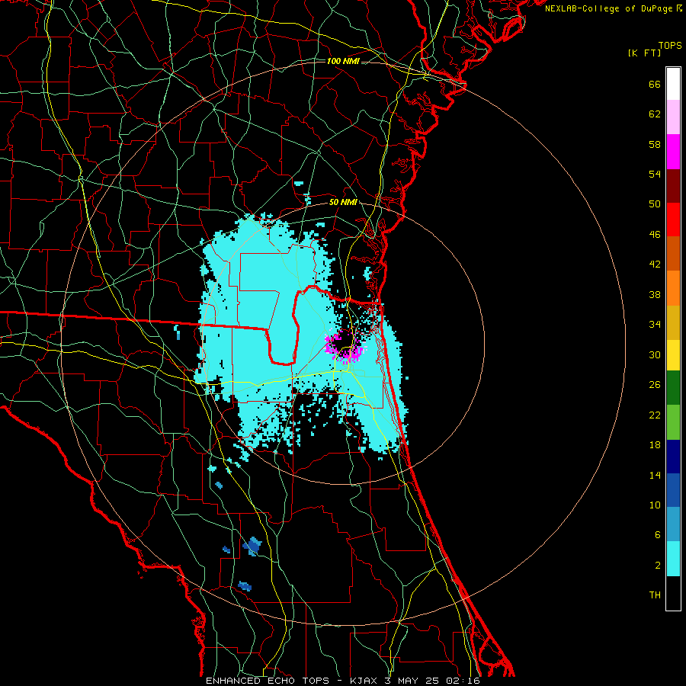Screen dimensions: 686x686
Task: Pick the medium blue 18 kft swatch
Action: (673, 490)
